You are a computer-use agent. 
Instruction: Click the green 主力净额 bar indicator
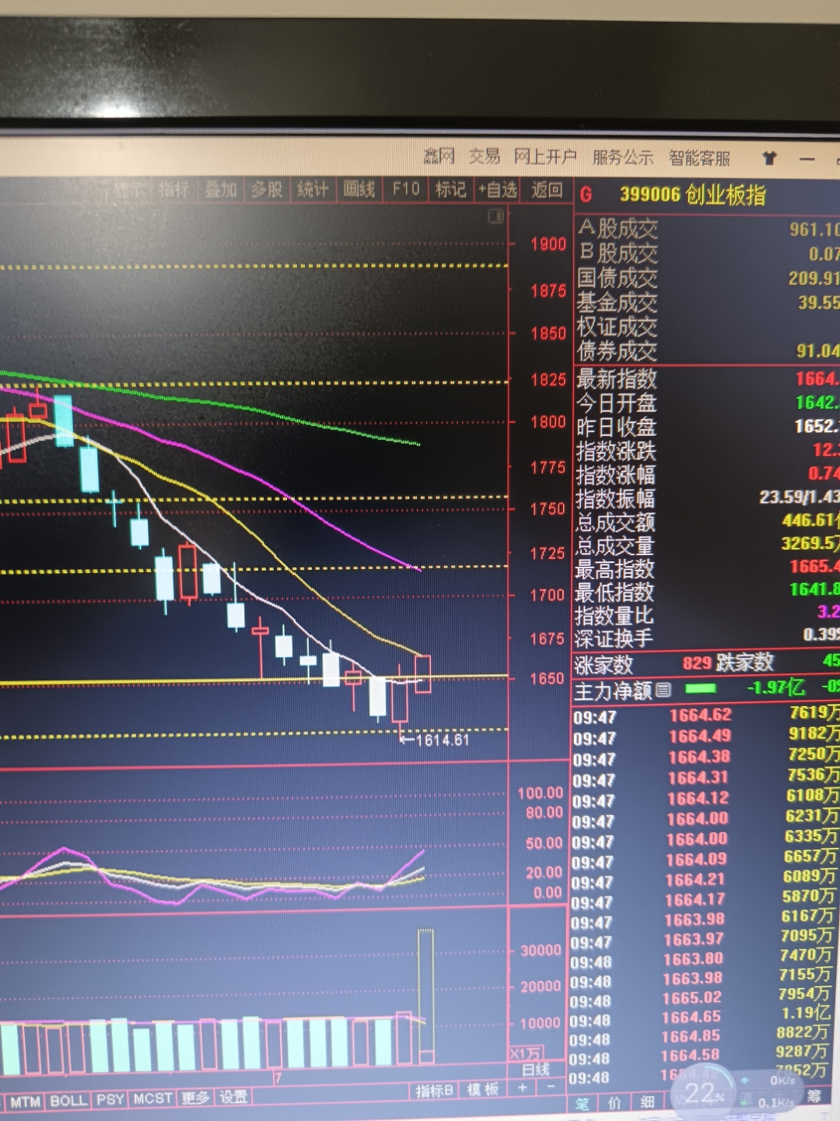point(701,689)
